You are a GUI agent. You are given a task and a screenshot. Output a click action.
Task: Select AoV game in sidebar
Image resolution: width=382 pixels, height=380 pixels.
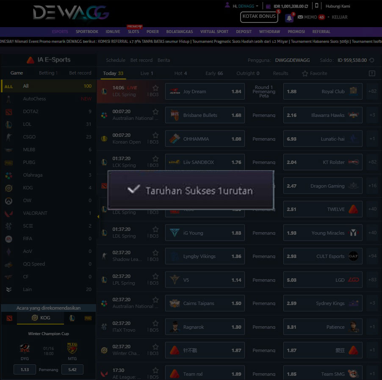(48, 251)
